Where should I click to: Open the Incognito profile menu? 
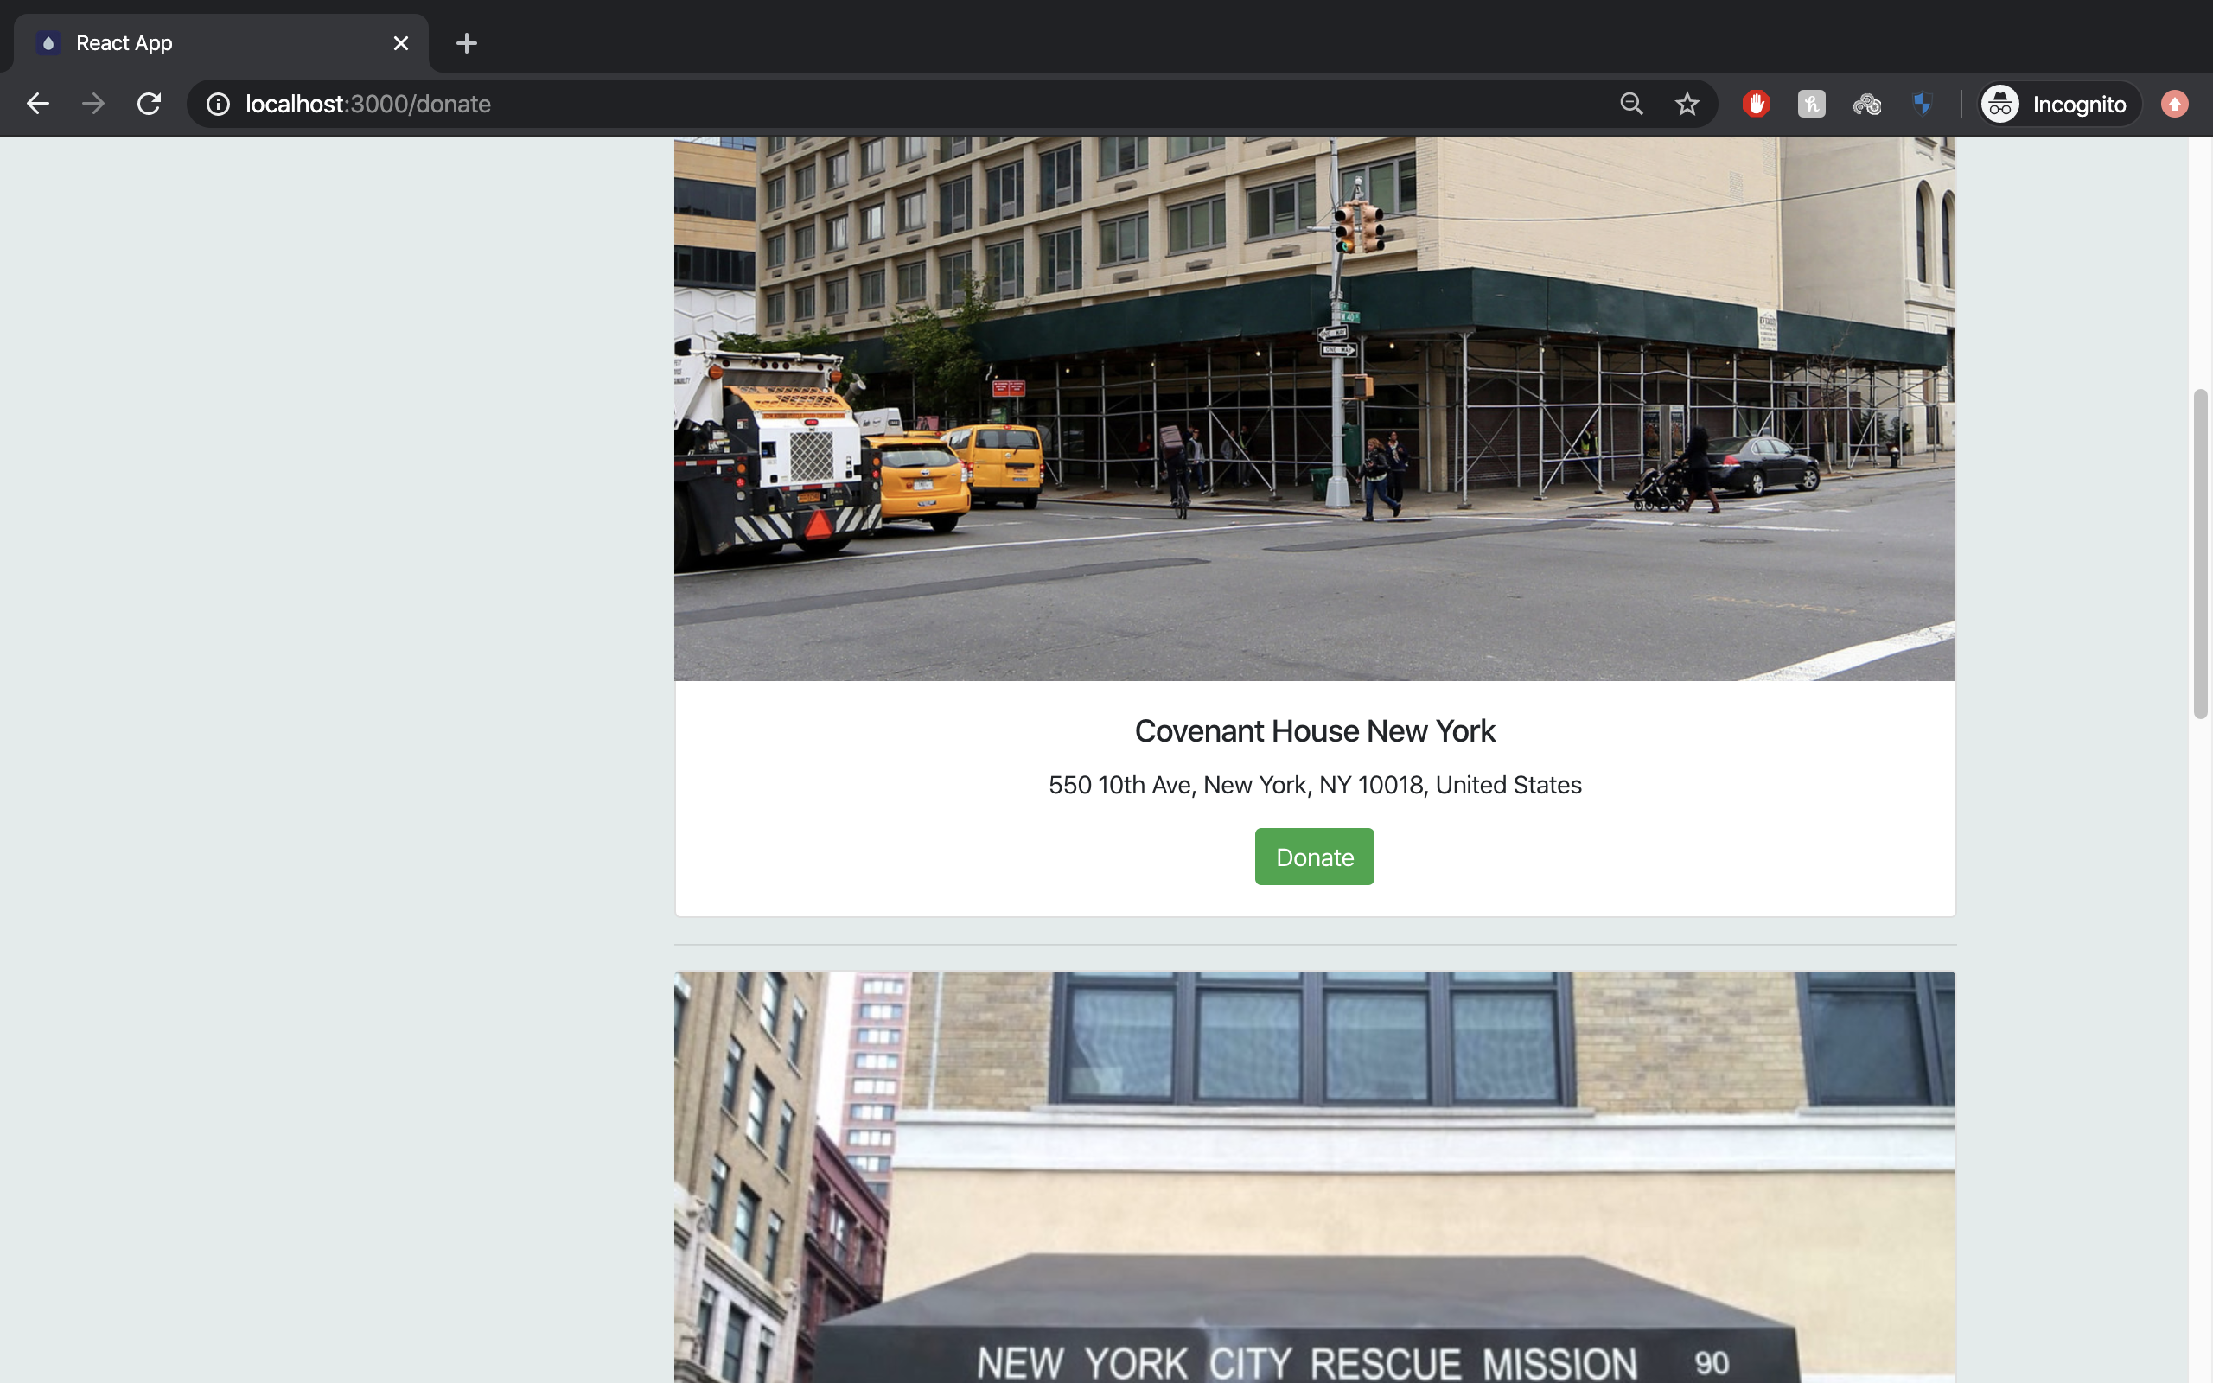pos(2058,105)
